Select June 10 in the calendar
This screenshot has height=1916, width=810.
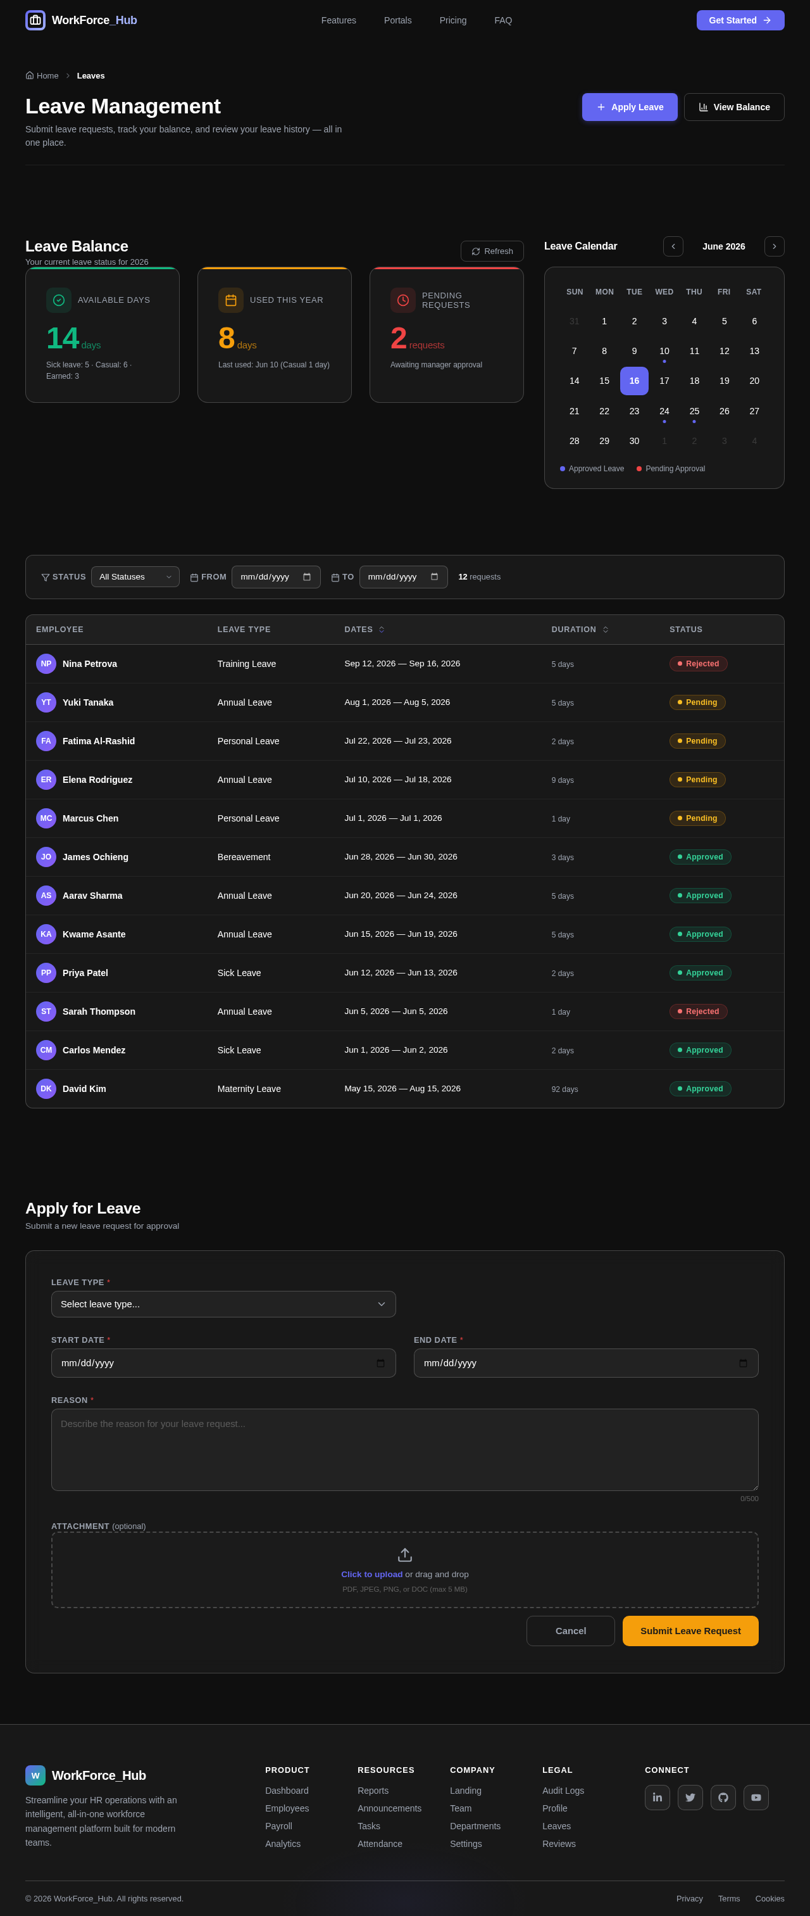point(664,351)
